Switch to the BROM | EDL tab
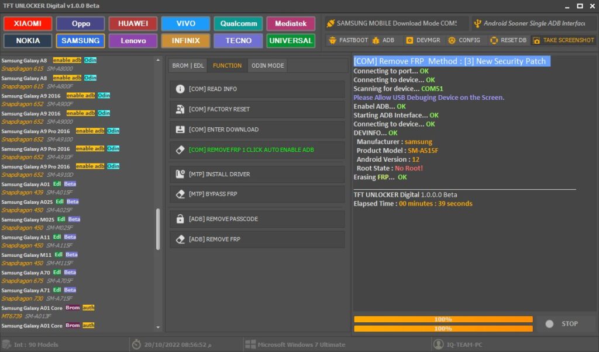Screen dimensions: 599x352 point(188,65)
